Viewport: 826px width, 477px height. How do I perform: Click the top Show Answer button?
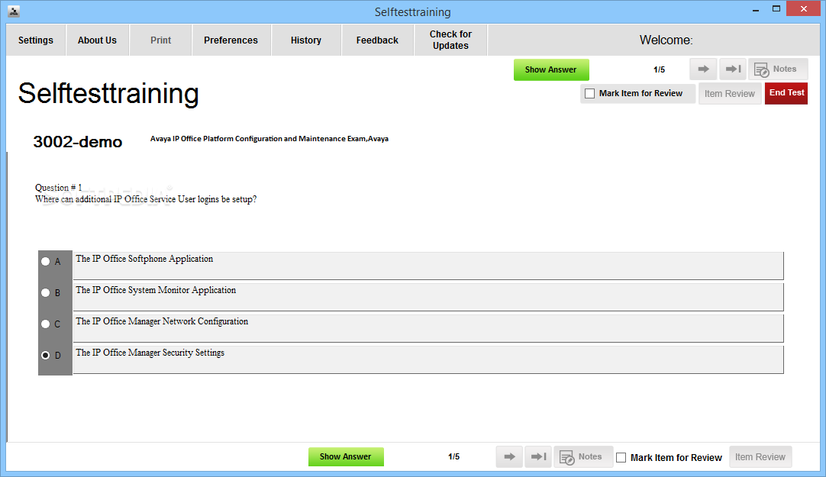[551, 69]
